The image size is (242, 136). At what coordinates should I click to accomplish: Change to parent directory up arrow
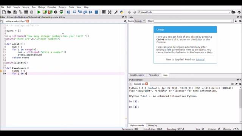[239, 12]
